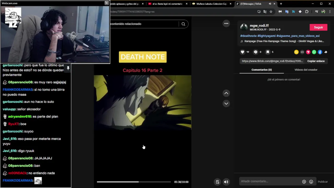334x188 pixels.
Task: Open more share options with the arrow icon
Action: pyautogui.click(x=326, y=52)
